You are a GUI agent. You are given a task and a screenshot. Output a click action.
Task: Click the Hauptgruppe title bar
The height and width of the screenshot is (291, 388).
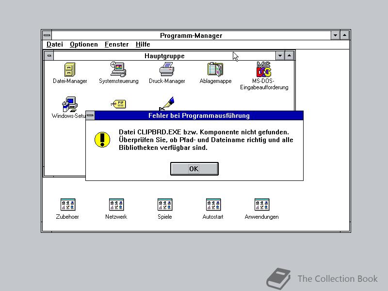coord(164,56)
